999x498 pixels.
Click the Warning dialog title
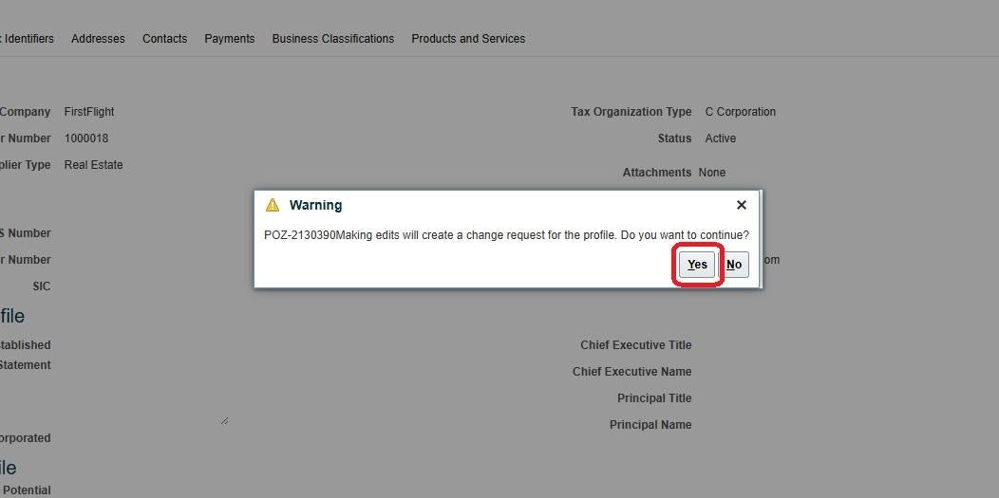tap(315, 206)
